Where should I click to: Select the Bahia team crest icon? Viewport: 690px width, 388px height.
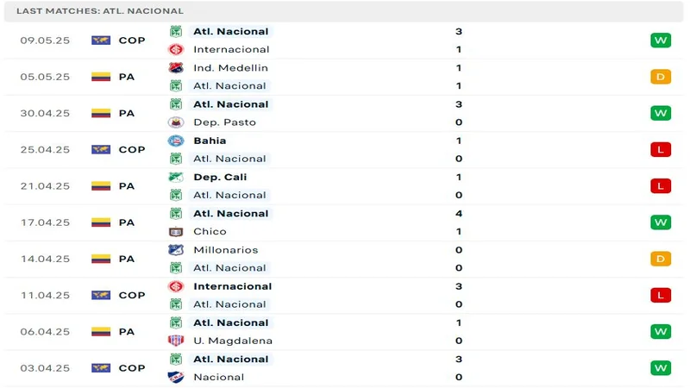[176, 141]
